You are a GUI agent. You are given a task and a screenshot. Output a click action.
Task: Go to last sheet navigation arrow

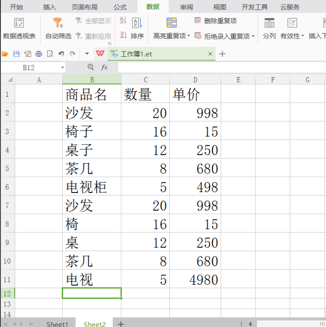tap(31, 324)
